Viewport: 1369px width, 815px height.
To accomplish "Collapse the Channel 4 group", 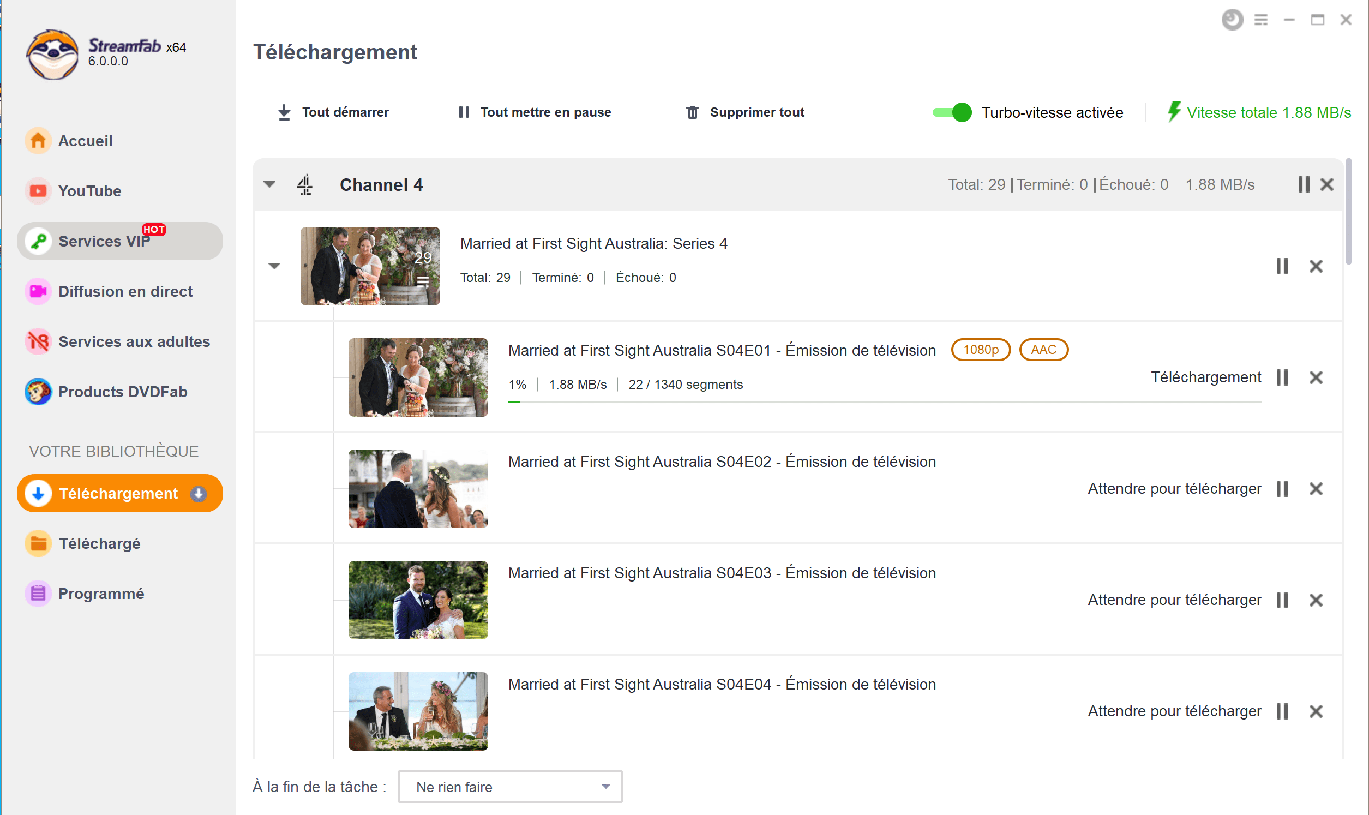I will pyautogui.click(x=269, y=184).
